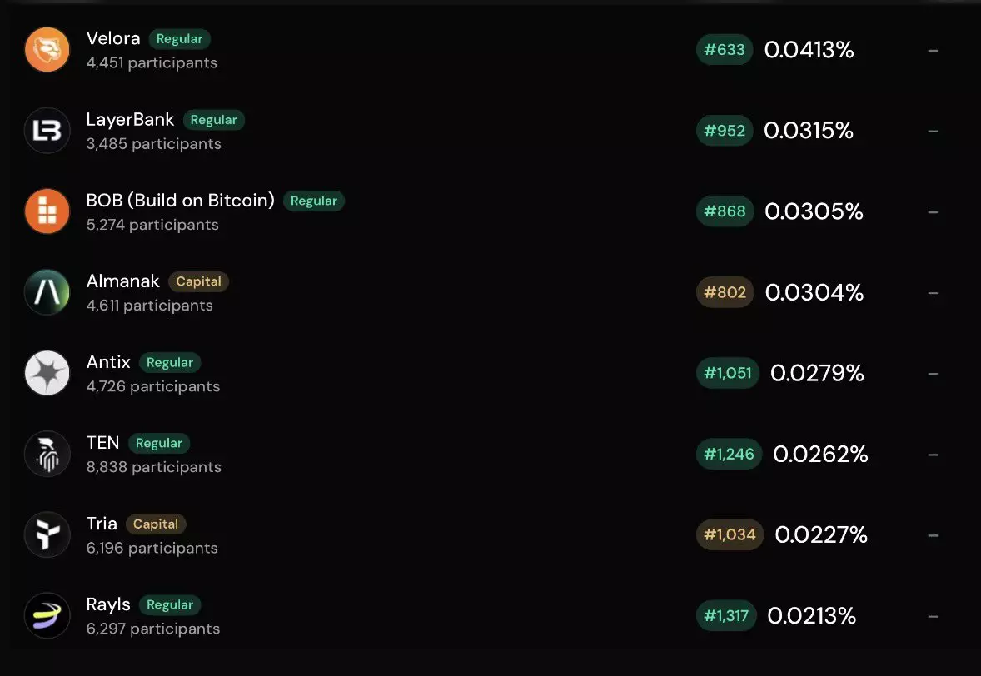Viewport: 981px width, 676px height.
Task: Click the LayerBank logo icon
Action: pyautogui.click(x=47, y=131)
